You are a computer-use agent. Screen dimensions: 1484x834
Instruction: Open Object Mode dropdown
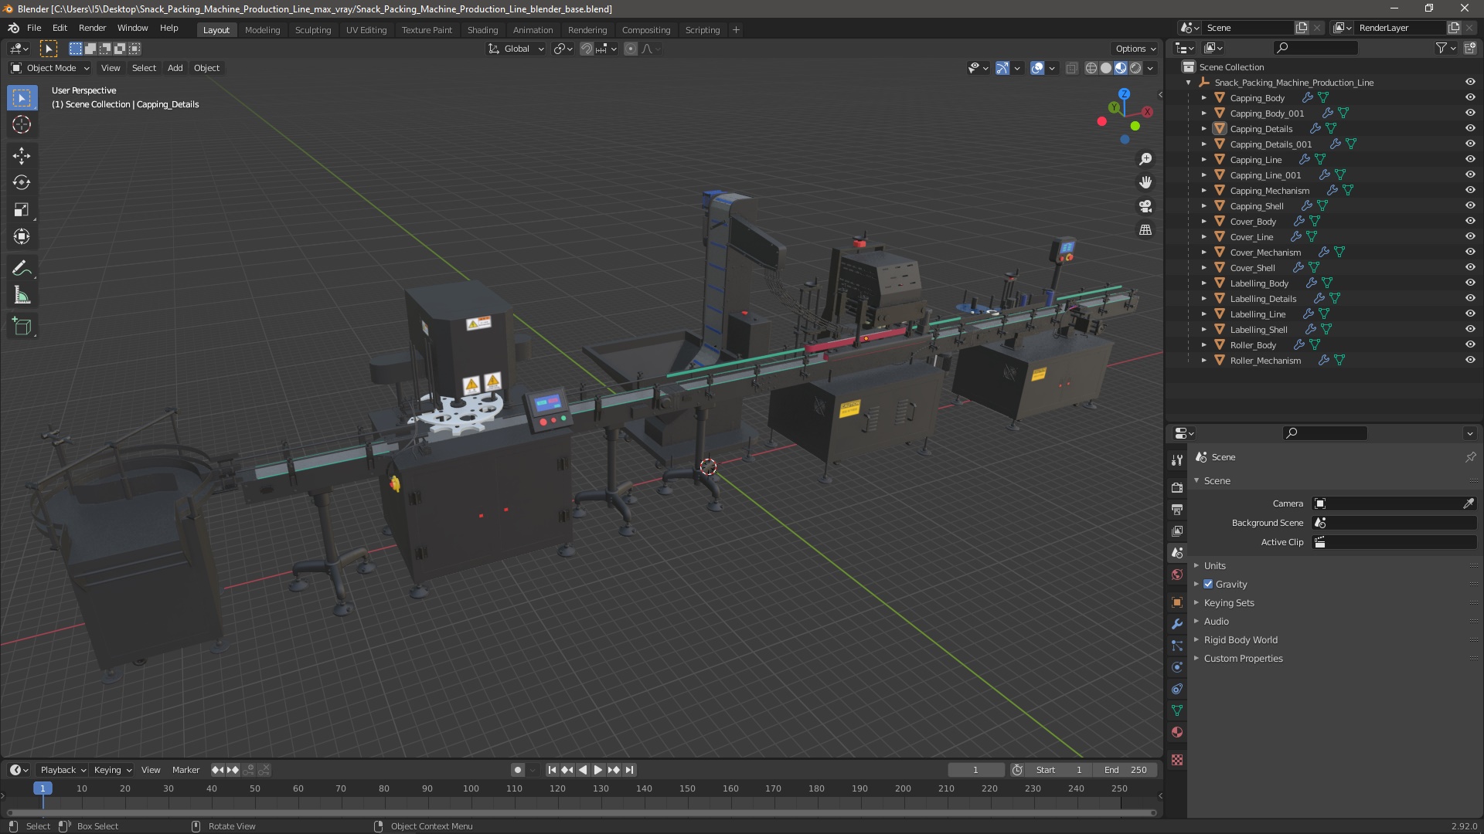point(50,68)
